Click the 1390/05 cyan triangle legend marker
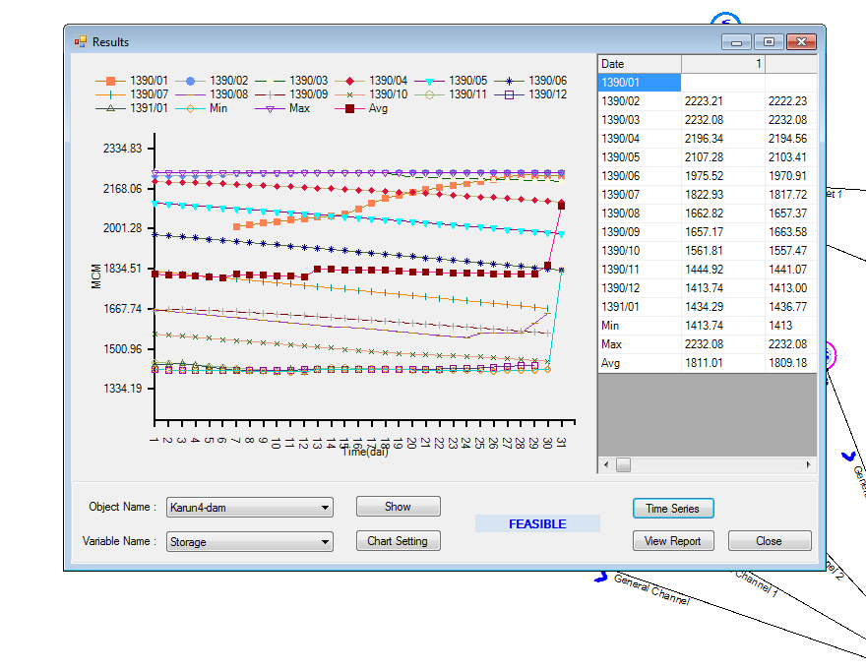Screen dimensions: 866x671 (429, 81)
